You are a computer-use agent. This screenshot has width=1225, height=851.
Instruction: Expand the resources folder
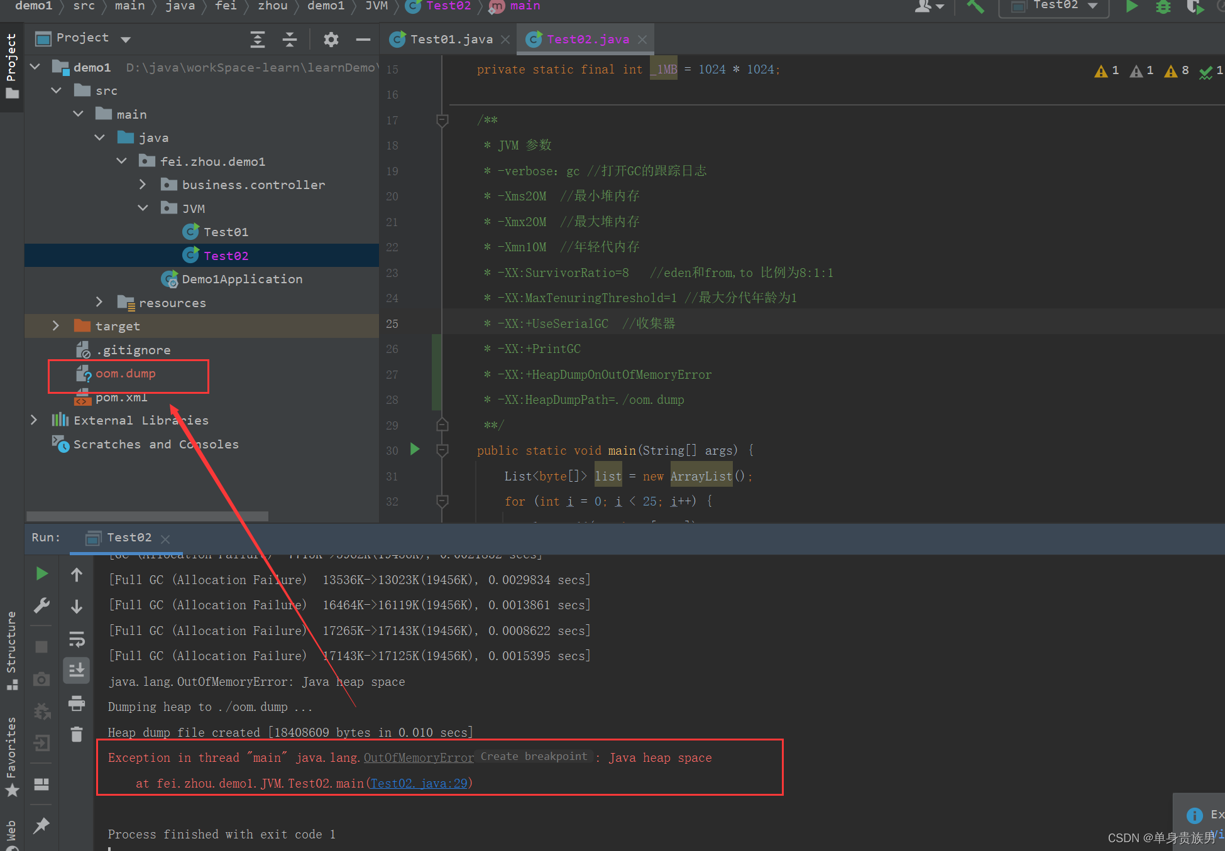click(99, 302)
